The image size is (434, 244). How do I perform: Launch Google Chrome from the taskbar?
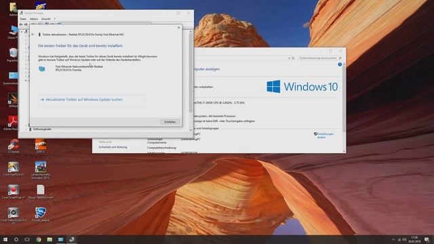coord(39,239)
